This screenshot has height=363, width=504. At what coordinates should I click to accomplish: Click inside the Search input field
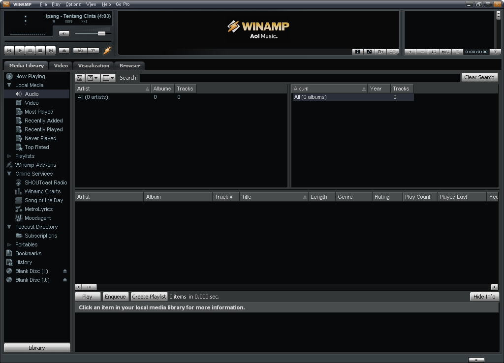[295, 77]
